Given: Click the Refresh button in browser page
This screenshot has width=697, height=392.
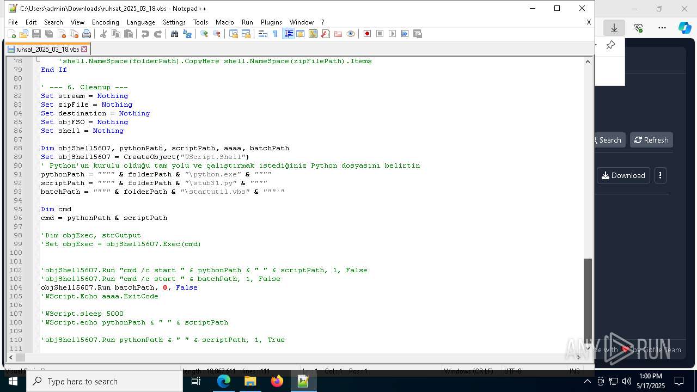Looking at the screenshot, I should [x=651, y=140].
